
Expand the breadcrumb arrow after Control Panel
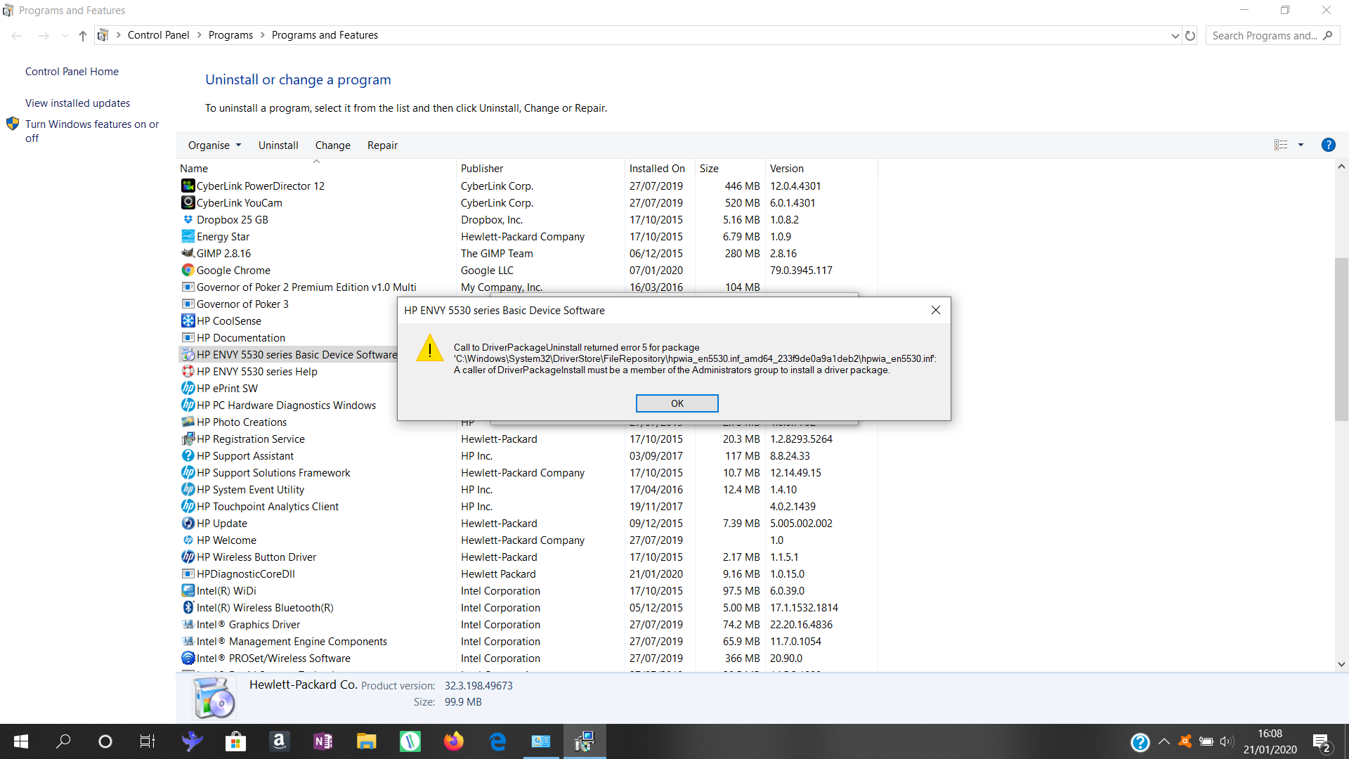(199, 35)
